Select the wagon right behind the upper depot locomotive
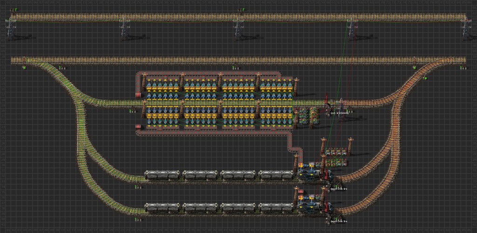The image size is (477, 233). click(x=276, y=175)
